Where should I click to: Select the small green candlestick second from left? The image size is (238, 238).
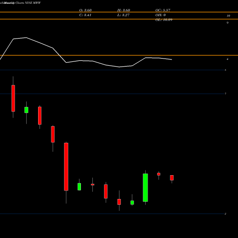[x=26, y=110]
